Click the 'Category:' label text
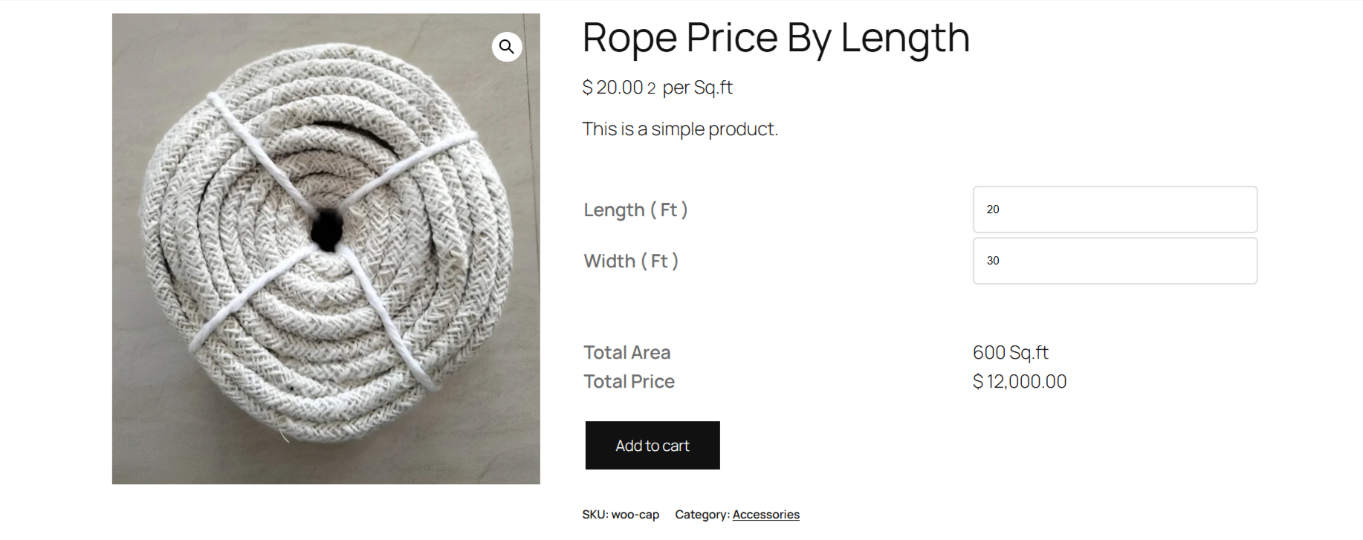Viewport: 1363px width, 540px height. click(702, 515)
